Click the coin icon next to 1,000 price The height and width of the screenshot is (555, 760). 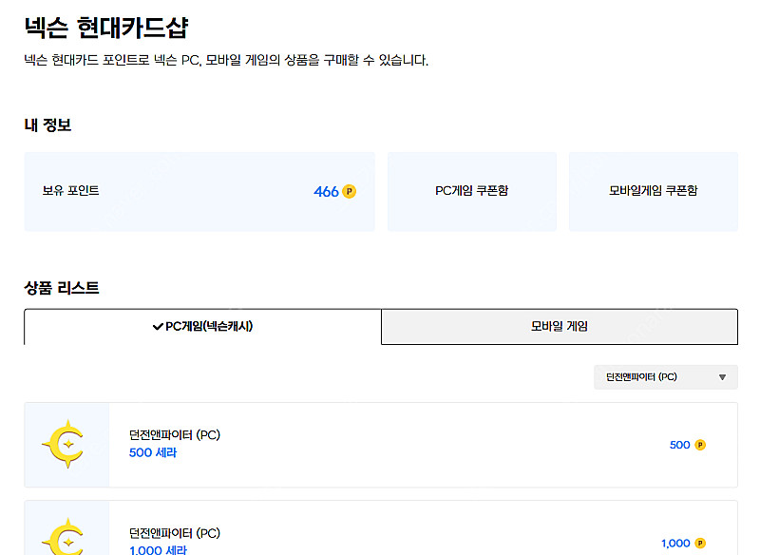(700, 543)
